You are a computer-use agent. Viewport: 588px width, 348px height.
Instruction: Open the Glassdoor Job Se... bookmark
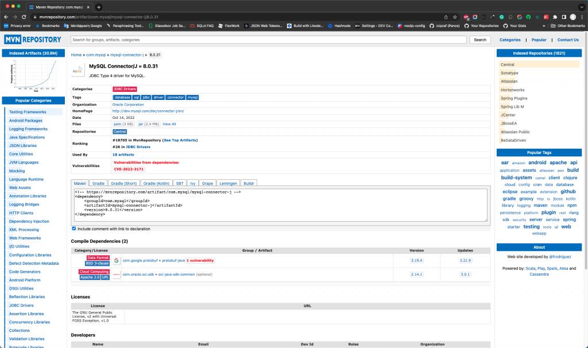(x=167, y=26)
